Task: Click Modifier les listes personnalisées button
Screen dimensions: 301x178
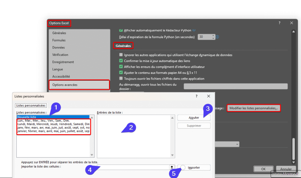Action: [253, 108]
